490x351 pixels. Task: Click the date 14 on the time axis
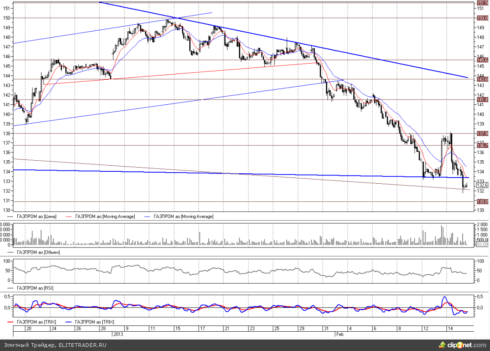[450, 328]
